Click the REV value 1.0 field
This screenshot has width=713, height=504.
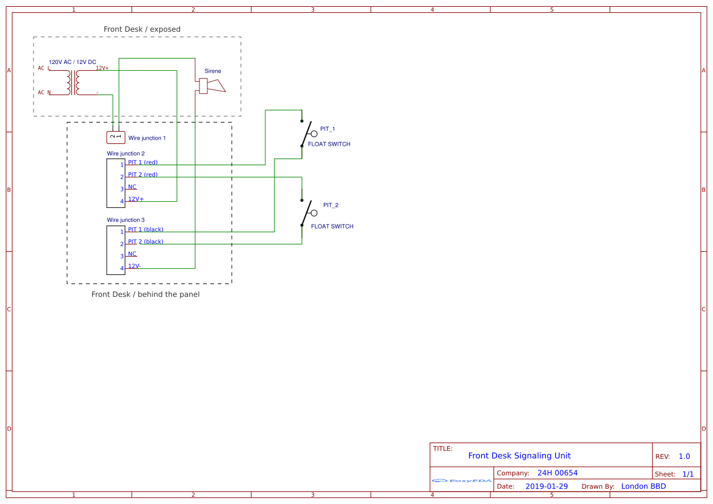(x=684, y=456)
